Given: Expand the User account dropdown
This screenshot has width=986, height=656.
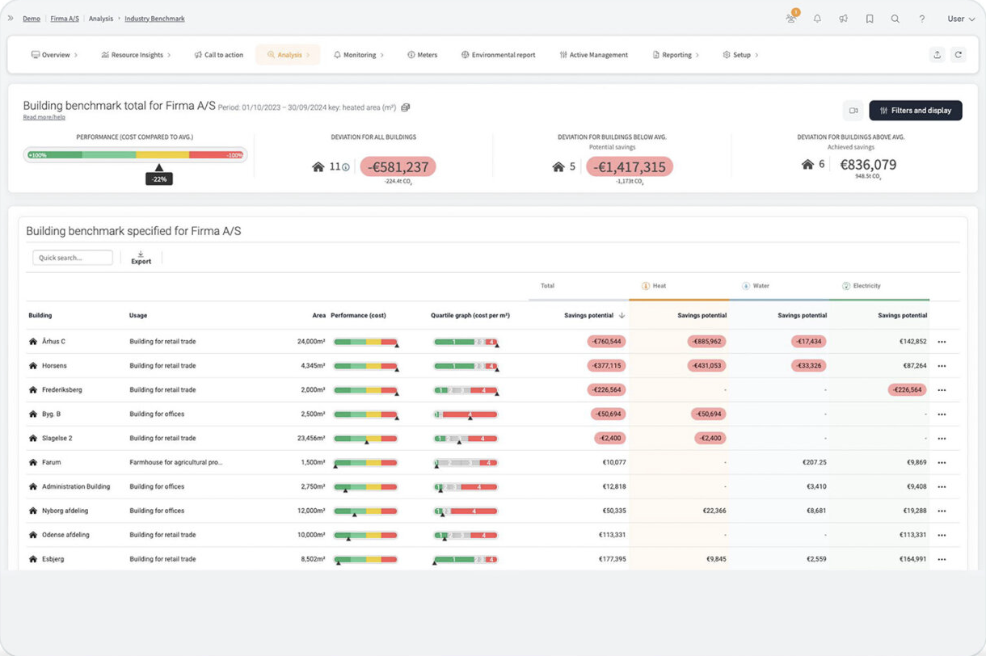Looking at the screenshot, I should pos(960,19).
